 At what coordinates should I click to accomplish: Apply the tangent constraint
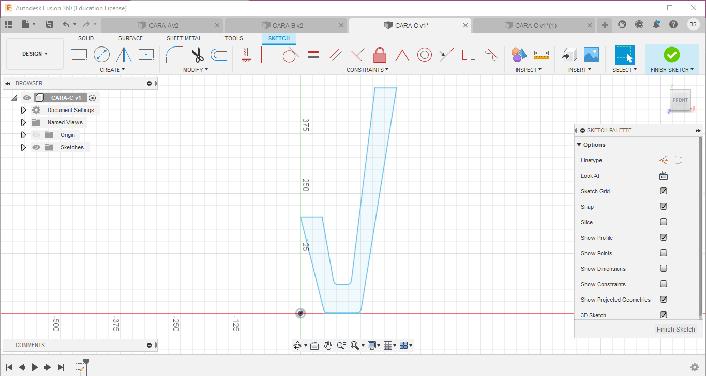click(x=290, y=54)
